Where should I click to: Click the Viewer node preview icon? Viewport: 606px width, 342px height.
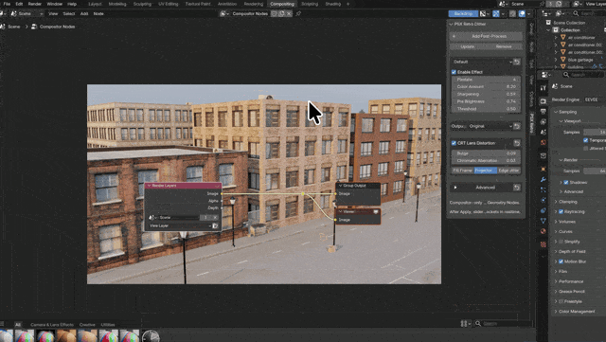[x=376, y=211]
